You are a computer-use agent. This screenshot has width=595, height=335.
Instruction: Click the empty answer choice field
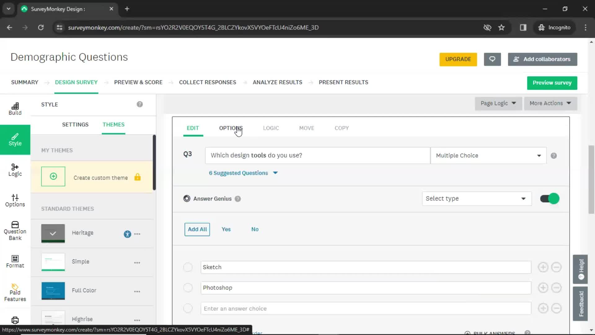point(366,308)
